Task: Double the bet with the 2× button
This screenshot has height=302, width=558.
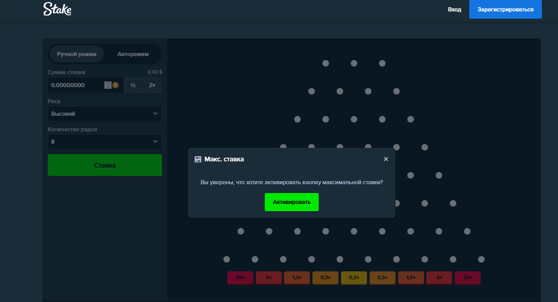Action: coord(152,85)
